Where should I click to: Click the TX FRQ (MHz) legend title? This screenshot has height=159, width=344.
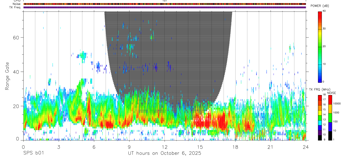click(x=320, y=89)
